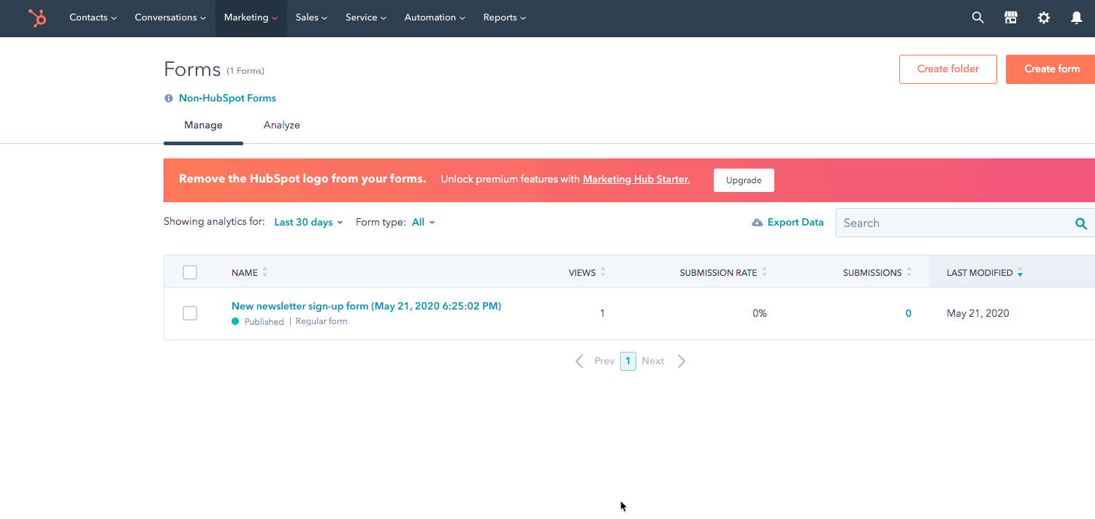This screenshot has width=1095, height=519.
Task: Open the Service dropdown menu
Action: coord(366,18)
